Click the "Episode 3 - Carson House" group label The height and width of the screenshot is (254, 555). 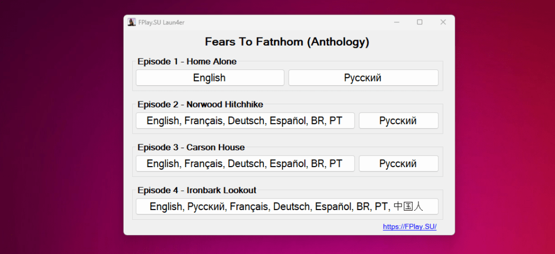[191, 147]
